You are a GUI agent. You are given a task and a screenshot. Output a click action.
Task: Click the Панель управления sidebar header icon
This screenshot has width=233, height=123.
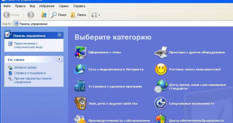pyautogui.click(x=9, y=34)
